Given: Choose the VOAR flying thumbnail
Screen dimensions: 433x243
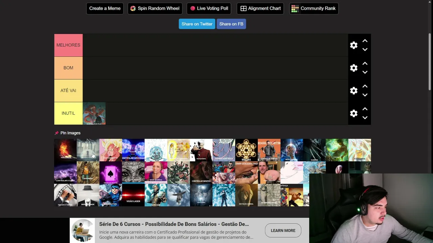Looking at the screenshot, I should click(178, 195).
